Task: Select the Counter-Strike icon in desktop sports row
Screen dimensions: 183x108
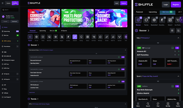Action: (x=68, y=37)
